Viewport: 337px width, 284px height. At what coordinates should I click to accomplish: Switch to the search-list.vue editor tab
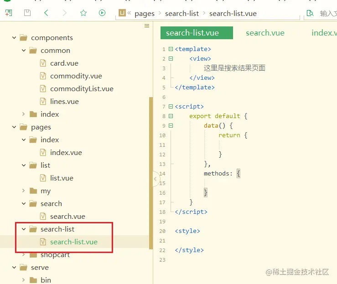197,33
